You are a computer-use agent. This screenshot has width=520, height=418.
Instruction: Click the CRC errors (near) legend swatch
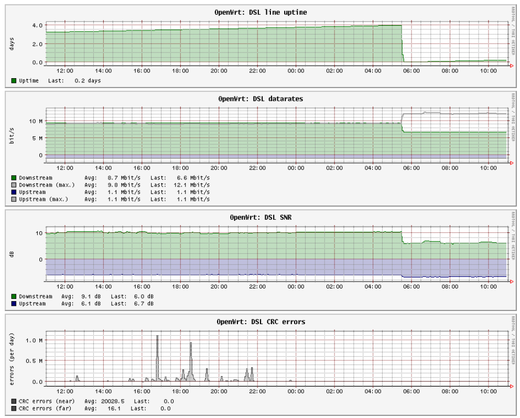click(x=14, y=401)
